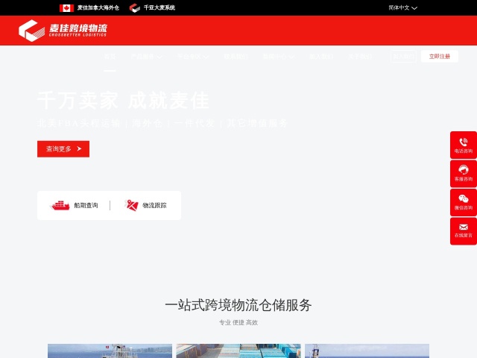Expand the 新闻中心 nav menu
Screen dimensions: 477x358
point(278,57)
